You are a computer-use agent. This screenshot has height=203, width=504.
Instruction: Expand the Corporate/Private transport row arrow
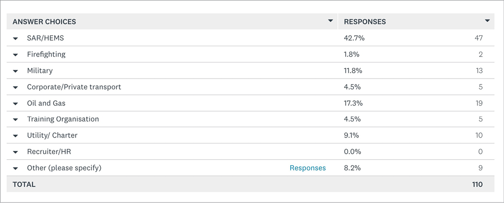[15, 87]
